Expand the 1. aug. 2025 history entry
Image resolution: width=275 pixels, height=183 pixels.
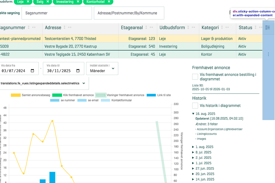(x=193, y=147)
